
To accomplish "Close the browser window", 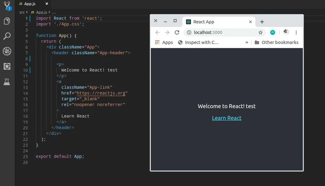I will pos(156,21).
